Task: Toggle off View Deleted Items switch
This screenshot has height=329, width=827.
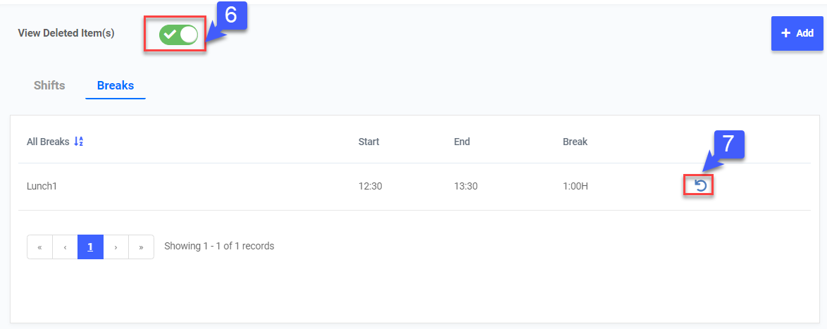Action: [x=178, y=34]
